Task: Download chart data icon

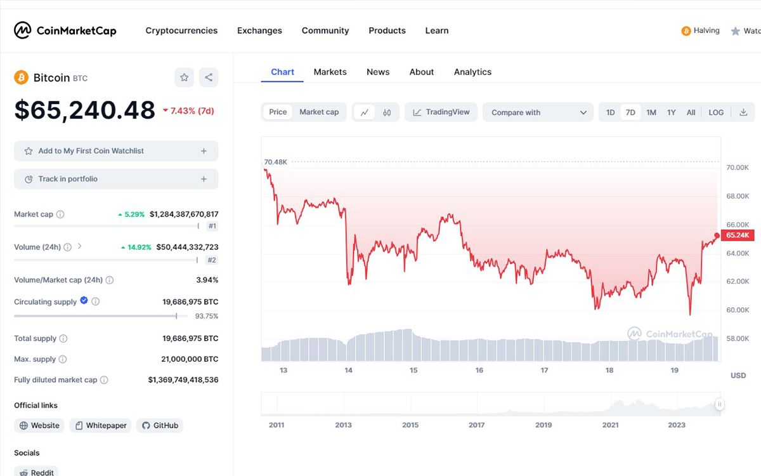Action: click(x=743, y=112)
